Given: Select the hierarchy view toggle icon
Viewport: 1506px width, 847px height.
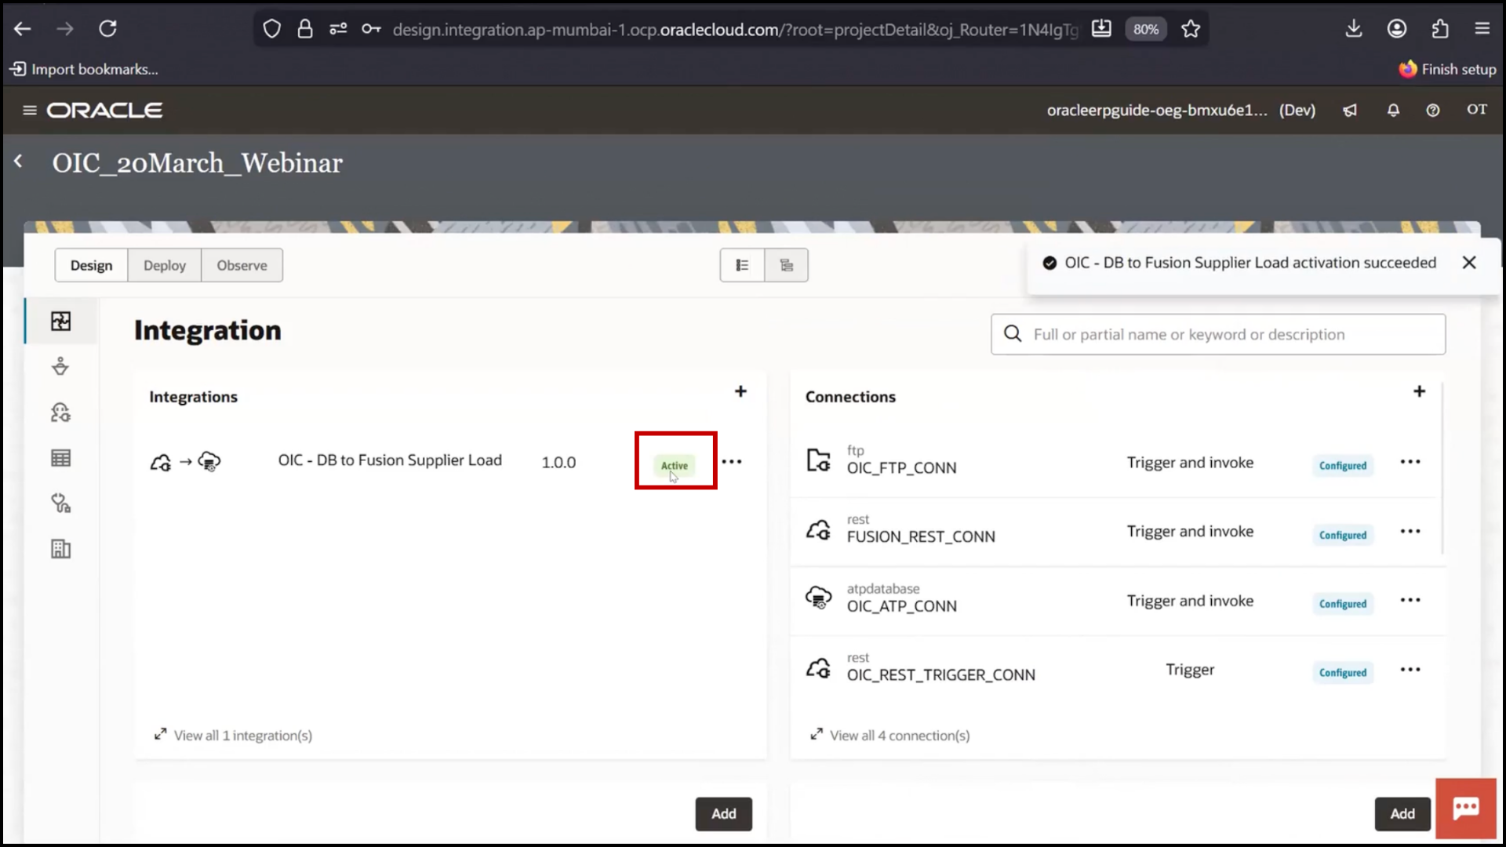Looking at the screenshot, I should (x=786, y=265).
